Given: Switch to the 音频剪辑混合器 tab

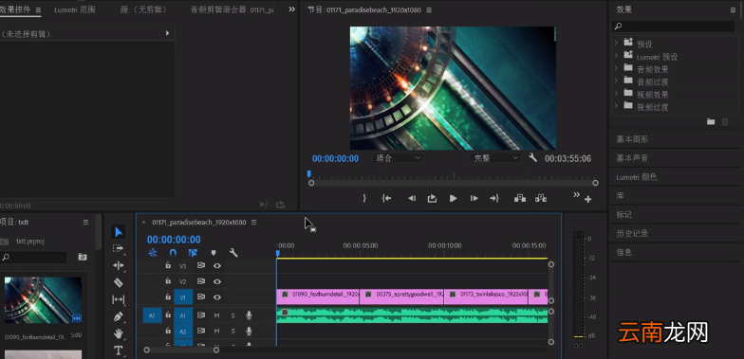Looking at the screenshot, I should [232, 9].
